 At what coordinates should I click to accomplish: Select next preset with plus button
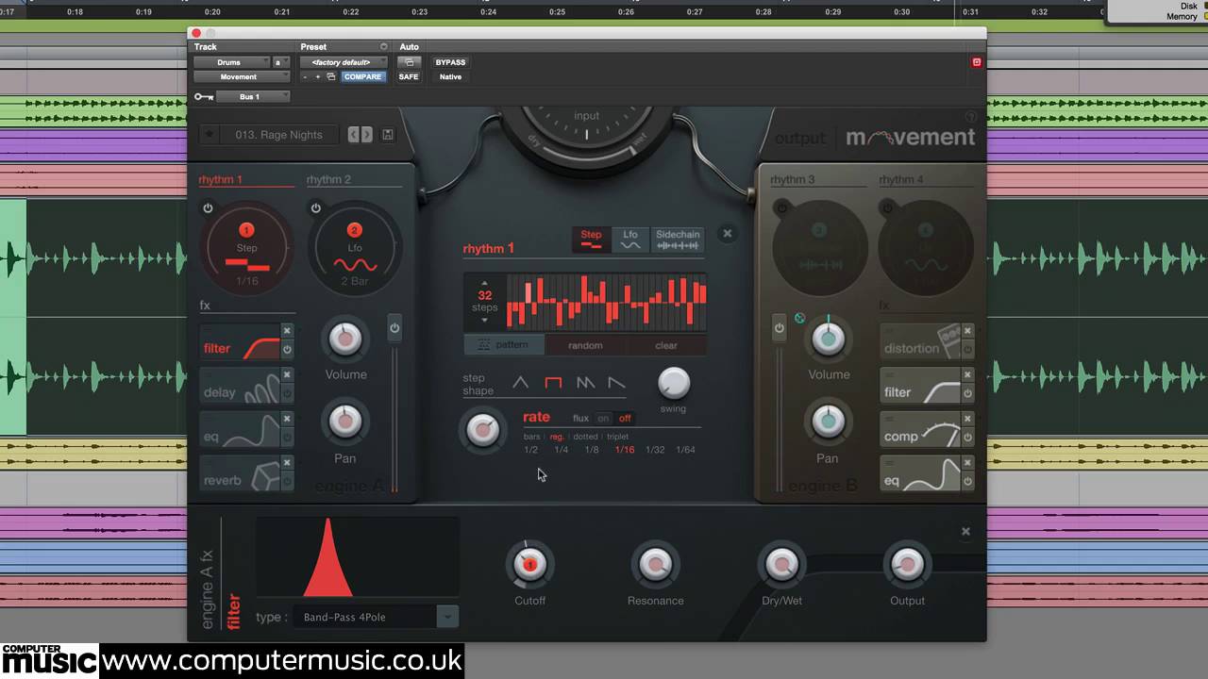point(318,76)
